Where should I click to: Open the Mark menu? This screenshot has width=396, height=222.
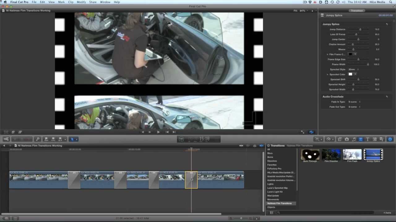coord(61,2)
